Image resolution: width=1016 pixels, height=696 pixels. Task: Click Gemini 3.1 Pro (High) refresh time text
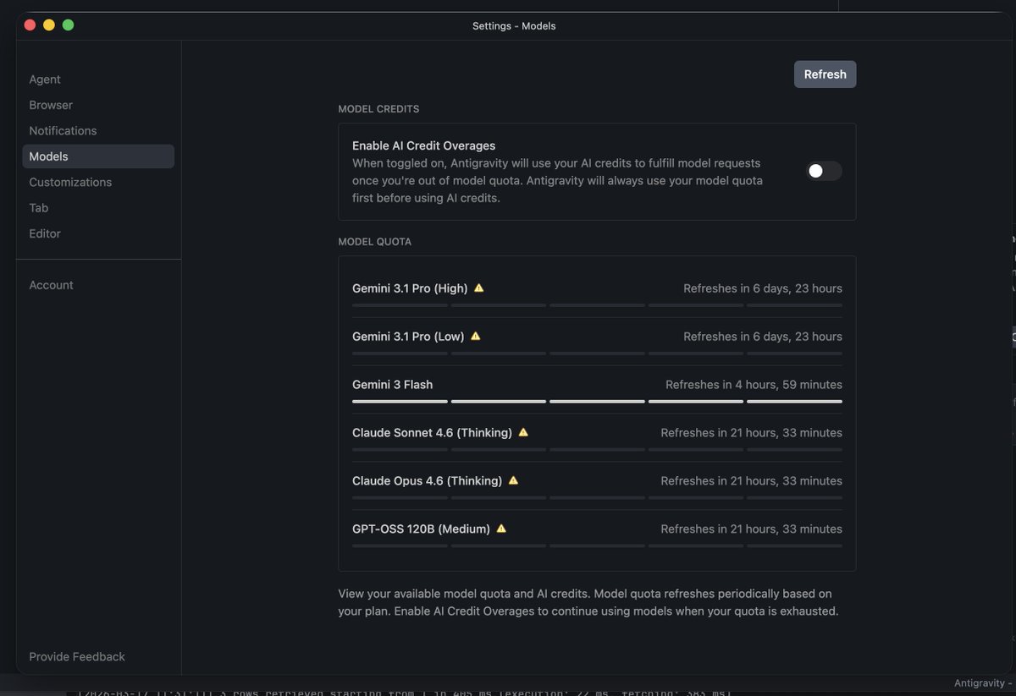point(763,288)
